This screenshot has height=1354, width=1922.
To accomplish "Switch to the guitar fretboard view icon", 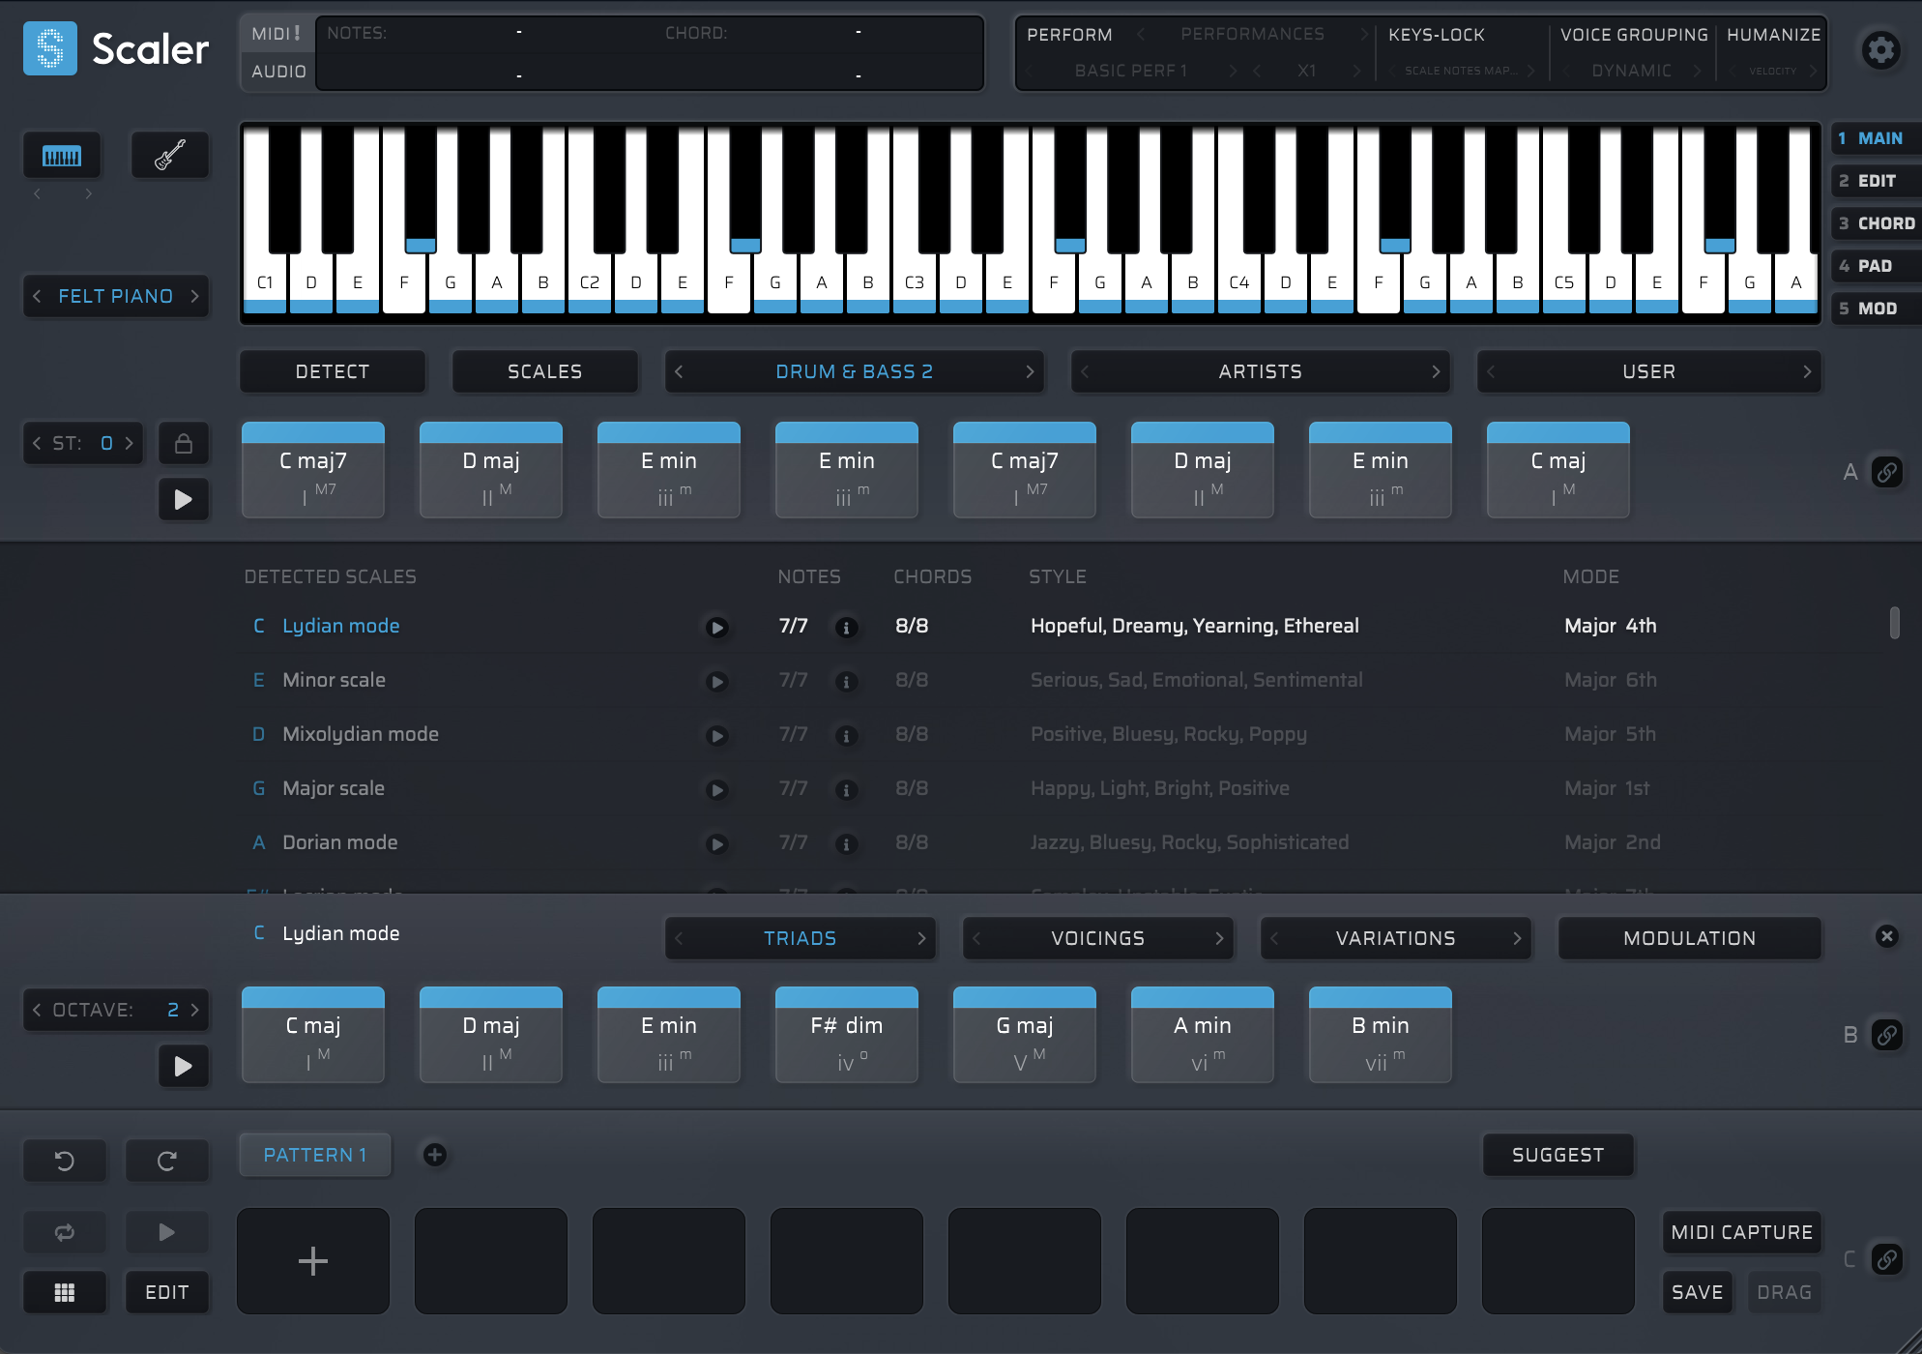I will coord(170,155).
